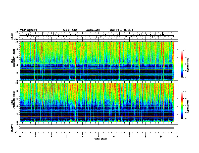Click the "ch.3(V)" axis label

12,128
